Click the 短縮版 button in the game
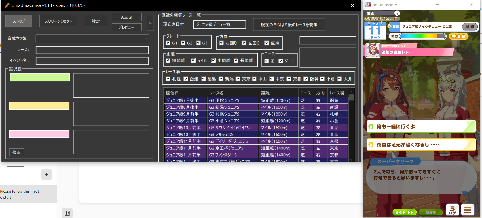Screen dimensions: 482x218 coord(431,212)
